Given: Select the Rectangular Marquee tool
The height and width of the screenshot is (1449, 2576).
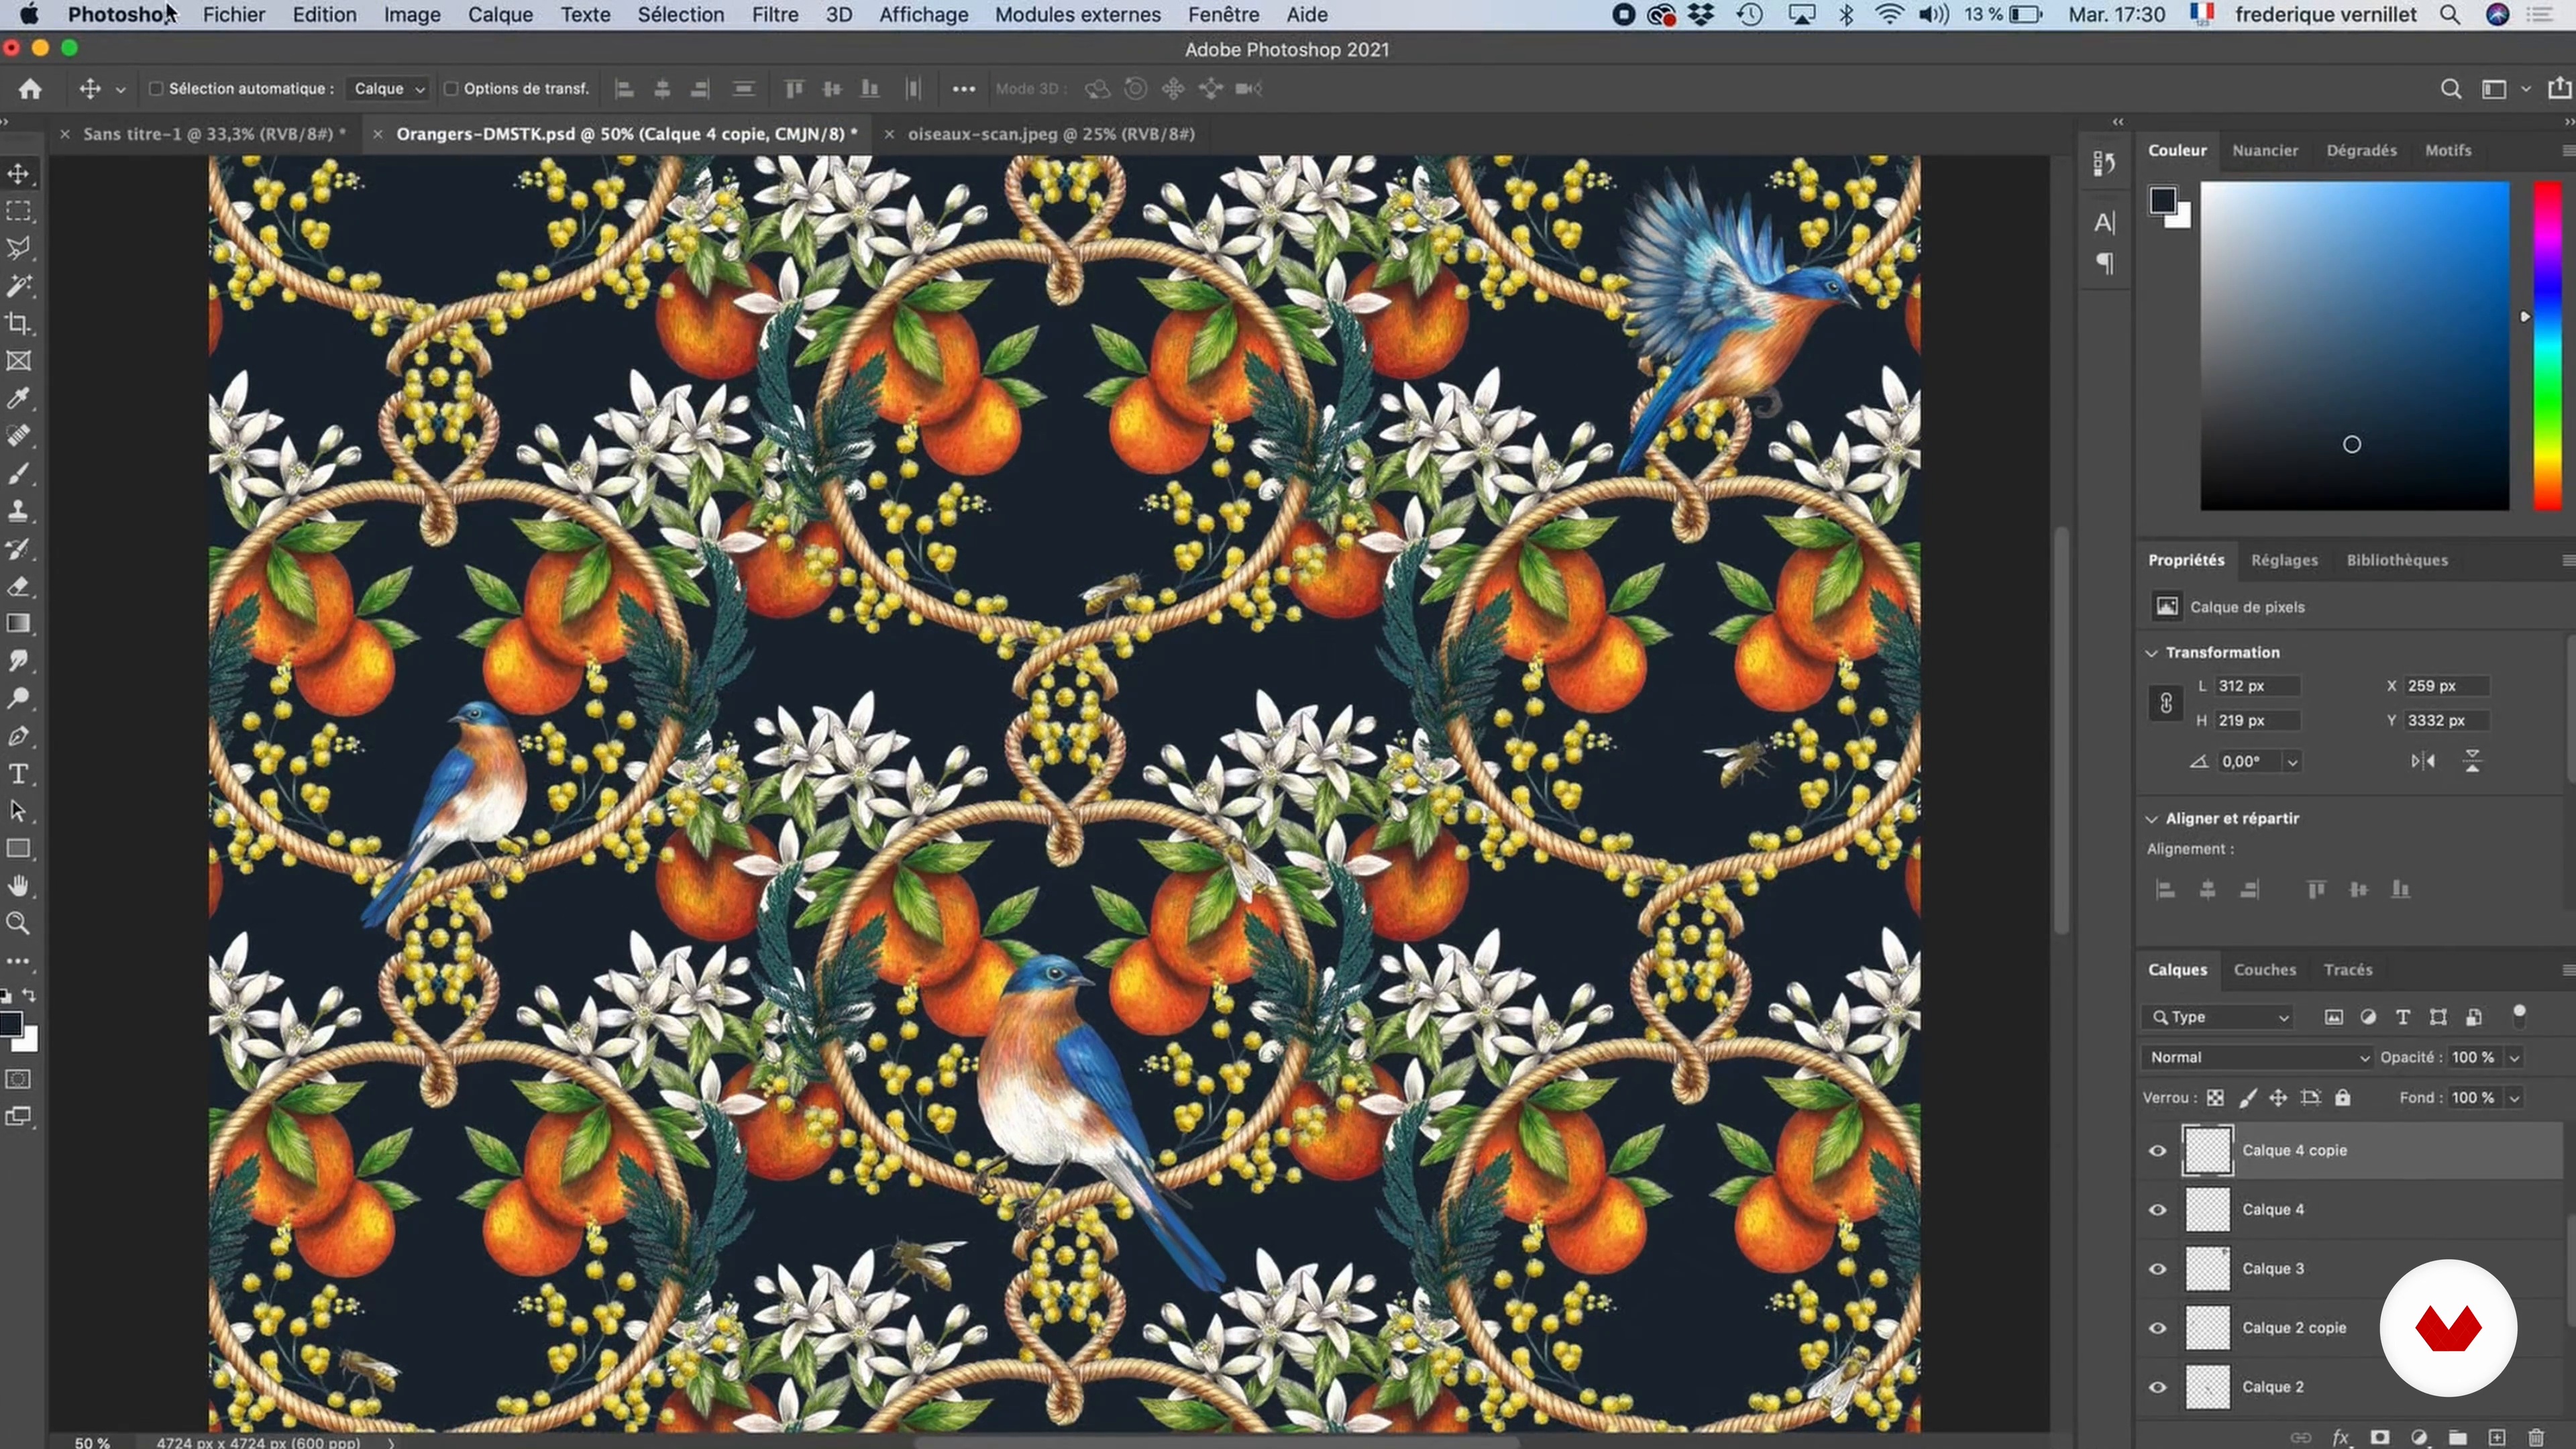Looking at the screenshot, I should (18, 211).
